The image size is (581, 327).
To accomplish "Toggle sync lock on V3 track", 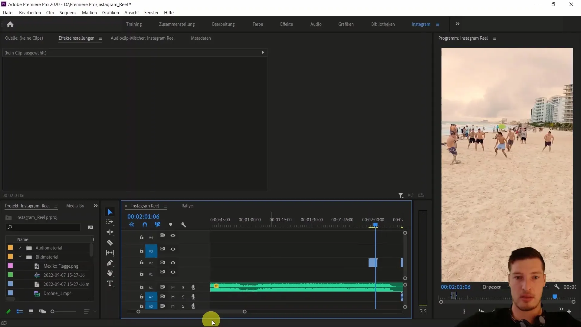I will (x=162, y=249).
